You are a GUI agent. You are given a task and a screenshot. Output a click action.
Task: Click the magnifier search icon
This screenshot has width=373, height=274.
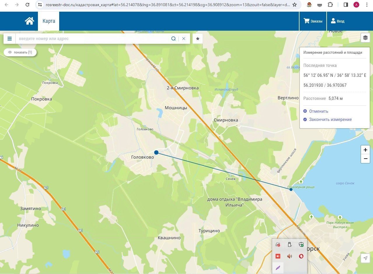point(174,39)
